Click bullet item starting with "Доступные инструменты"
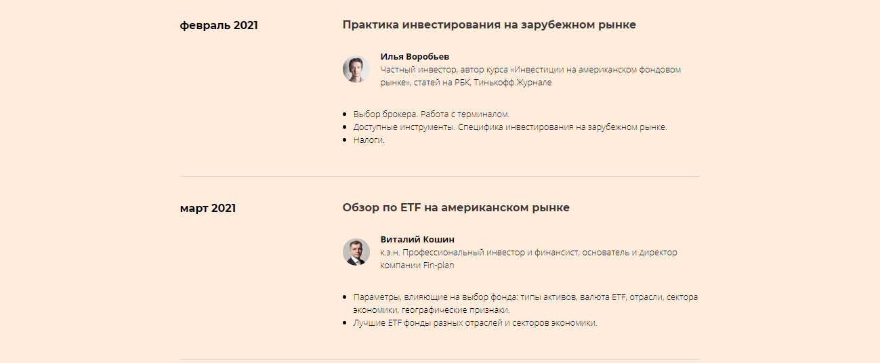 (509, 127)
